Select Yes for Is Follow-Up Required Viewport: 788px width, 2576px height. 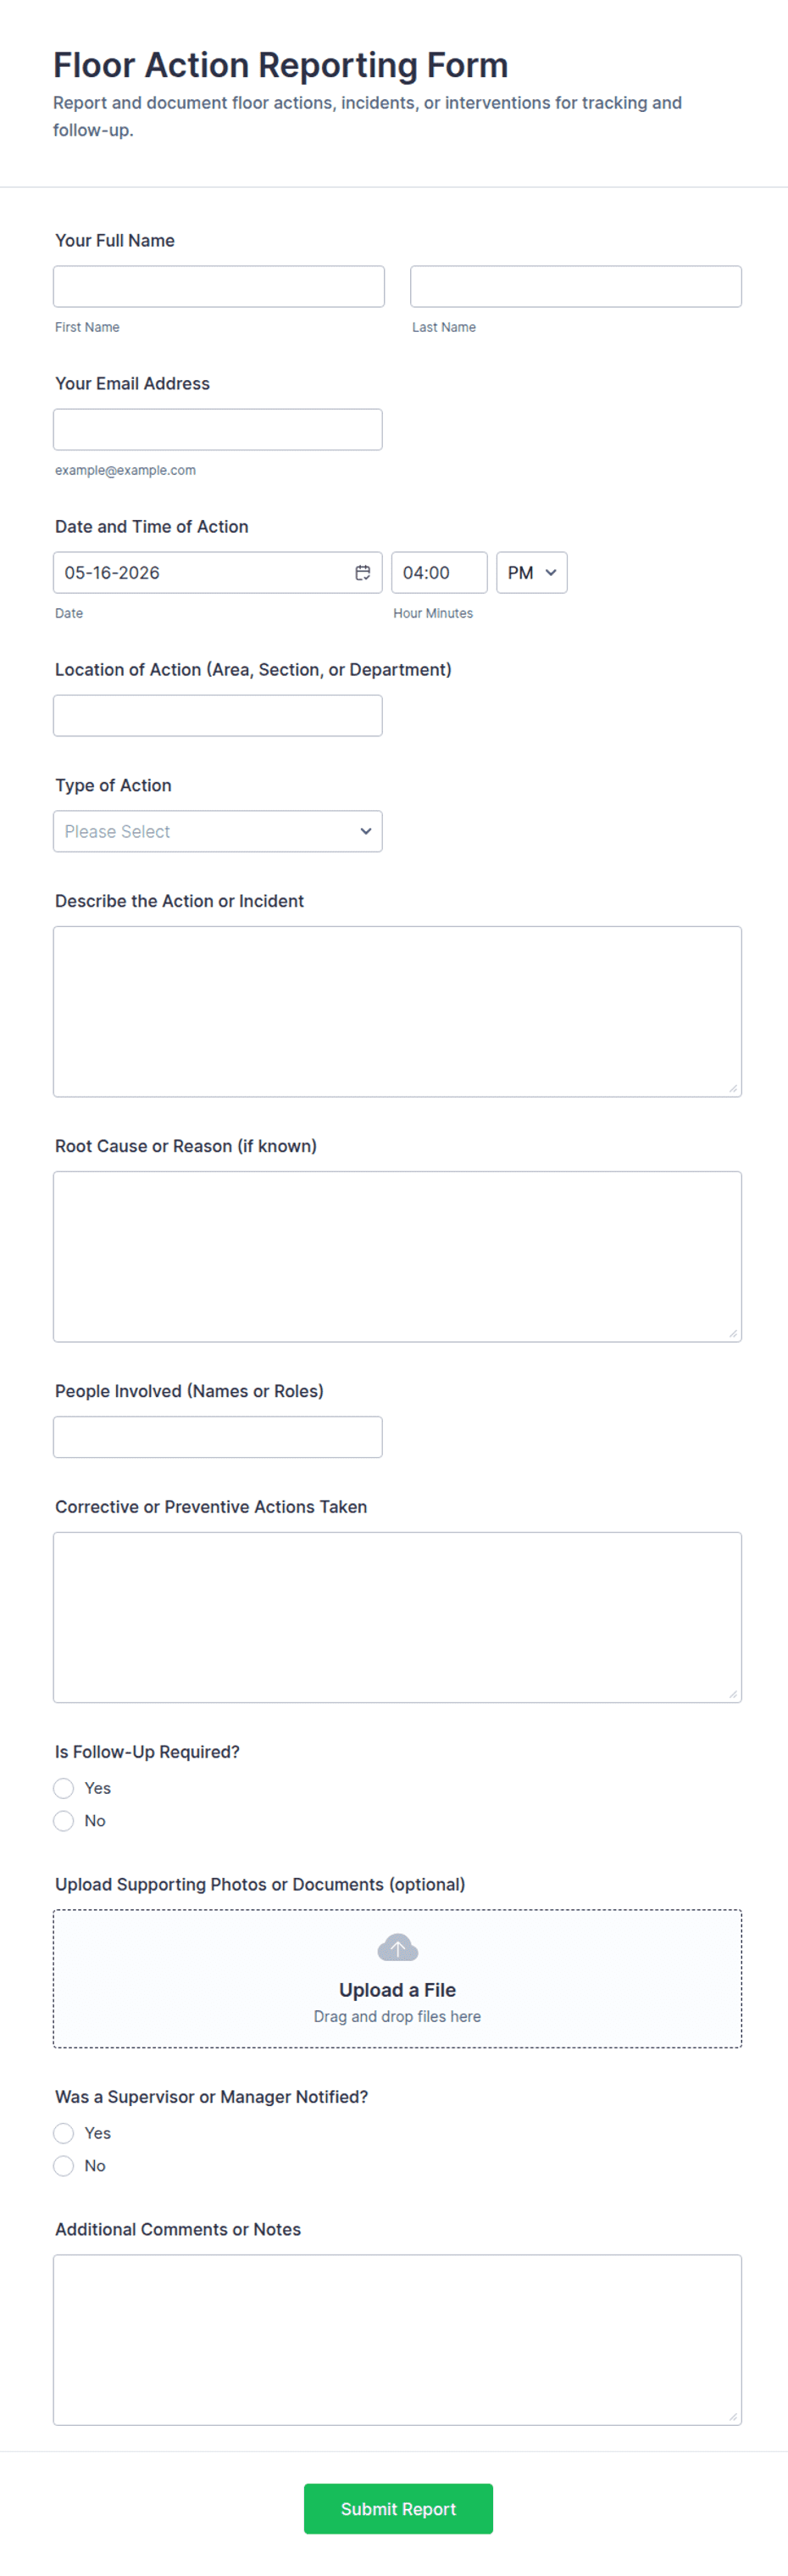click(x=64, y=1788)
